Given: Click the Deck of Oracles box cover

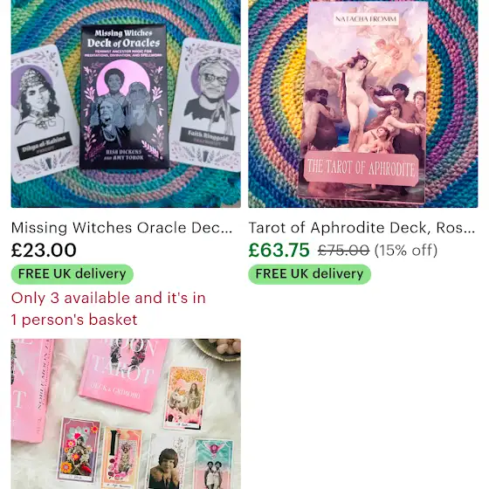Looking at the screenshot, I should 124,97.
